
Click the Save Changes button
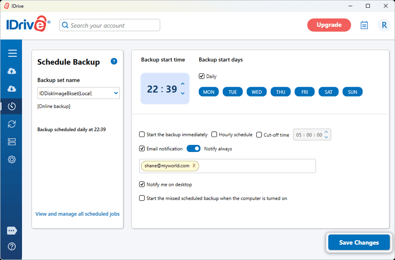pyautogui.click(x=359, y=242)
